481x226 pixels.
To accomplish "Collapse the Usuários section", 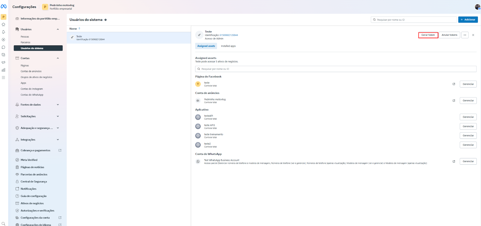I will click(58, 29).
